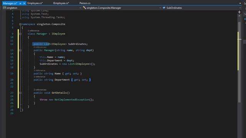Click 'singleton.Composite' namespace name
This screenshot has height=138, width=246.
tap(51, 24)
